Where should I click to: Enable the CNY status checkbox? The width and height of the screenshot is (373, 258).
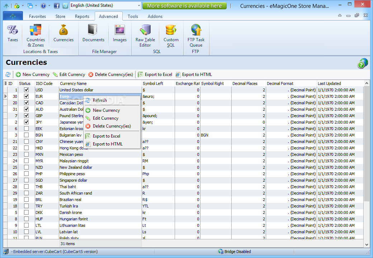pyautogui.click(x=27, y=141)
